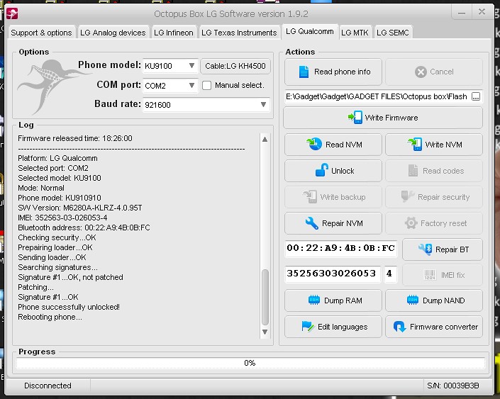The height and width of the screenshot is (399, 500).
Task: Close the Octopus Box window
Action: point(482,12)
